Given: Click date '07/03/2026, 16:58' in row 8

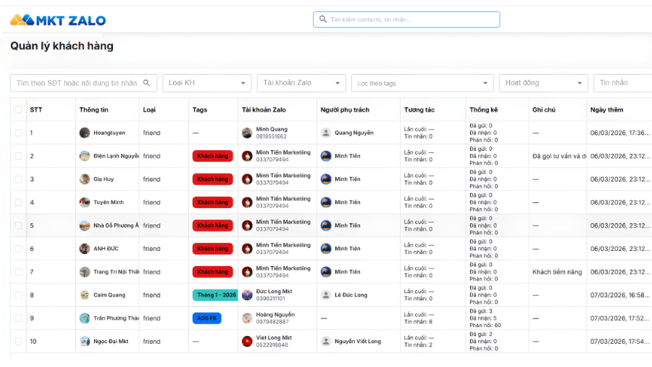Looking at the screenshot, I should (619, 295).
